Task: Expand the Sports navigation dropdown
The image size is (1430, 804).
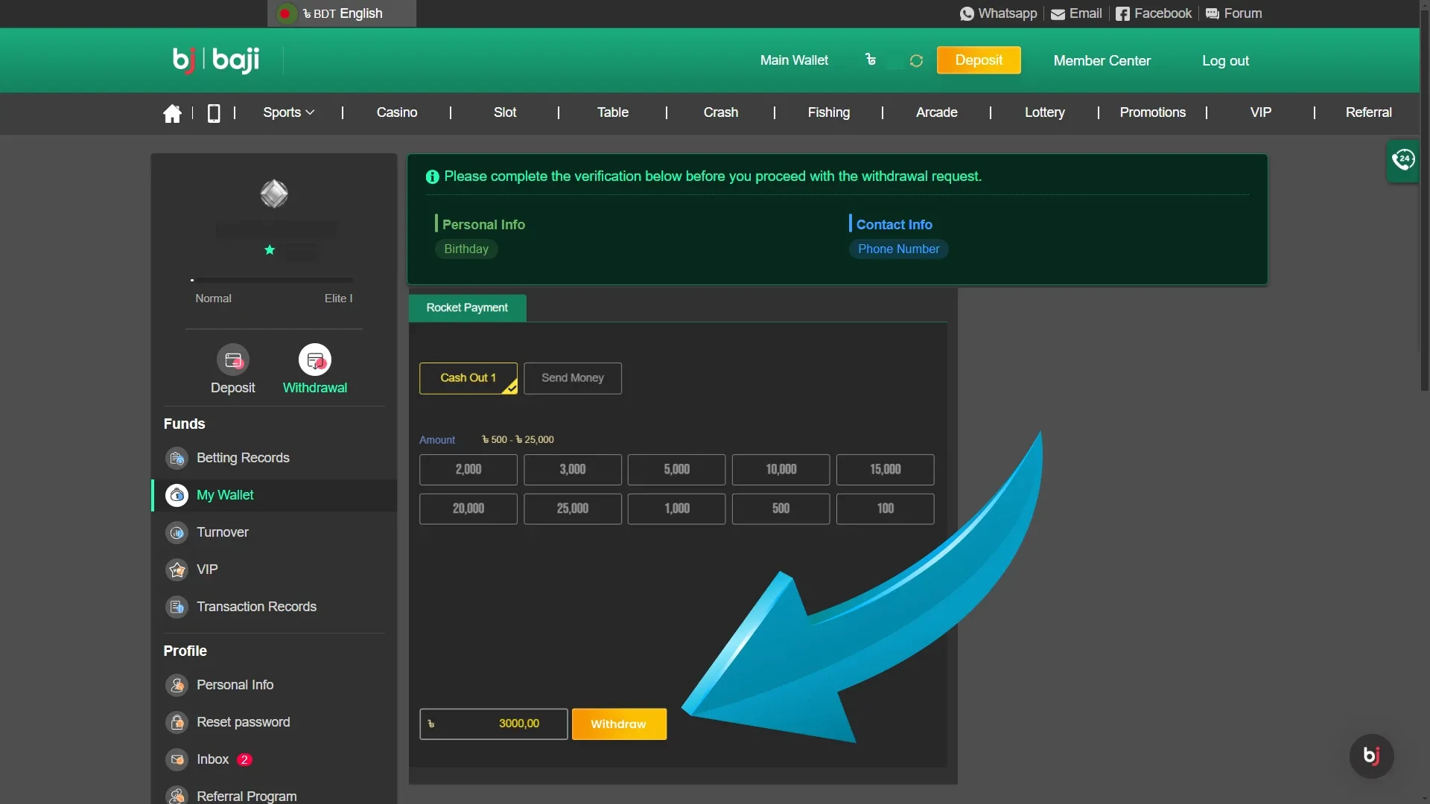Action: coord(289,112)
